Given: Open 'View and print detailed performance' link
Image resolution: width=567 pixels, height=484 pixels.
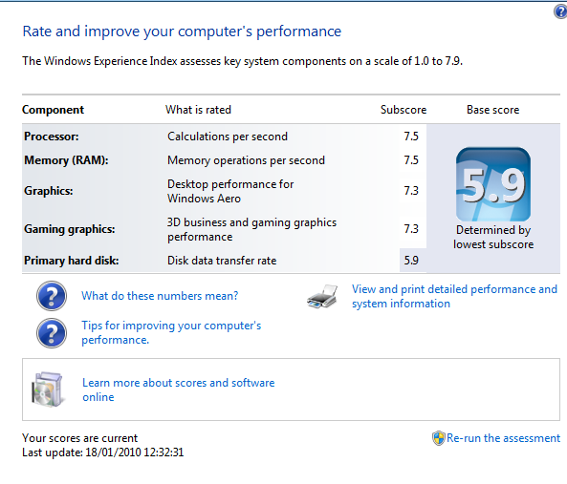Looking at the screenshot, I should click(454, 296).
